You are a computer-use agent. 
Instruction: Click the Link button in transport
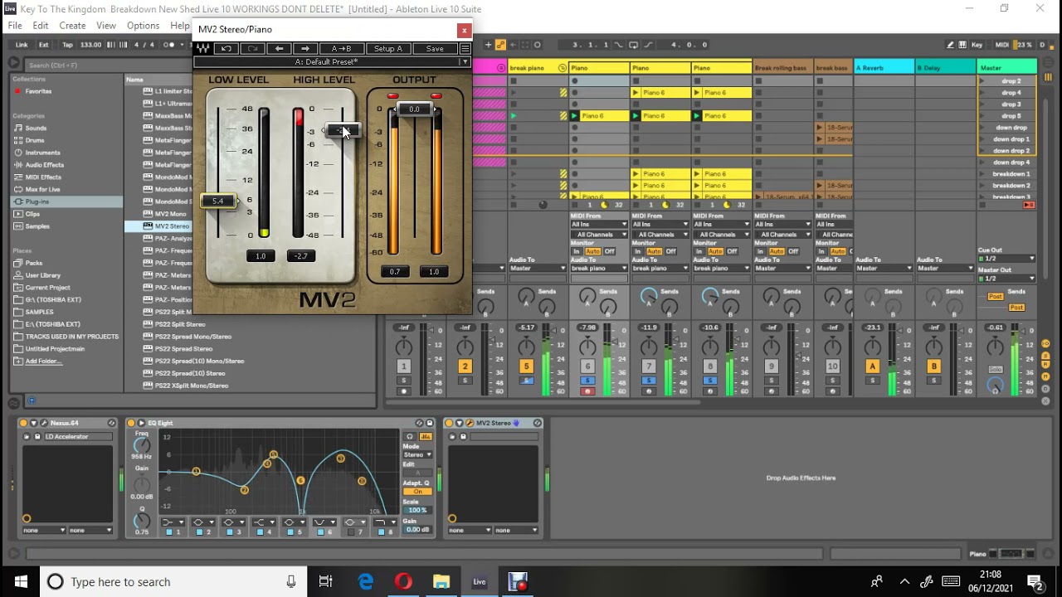(x=22, y=45)
